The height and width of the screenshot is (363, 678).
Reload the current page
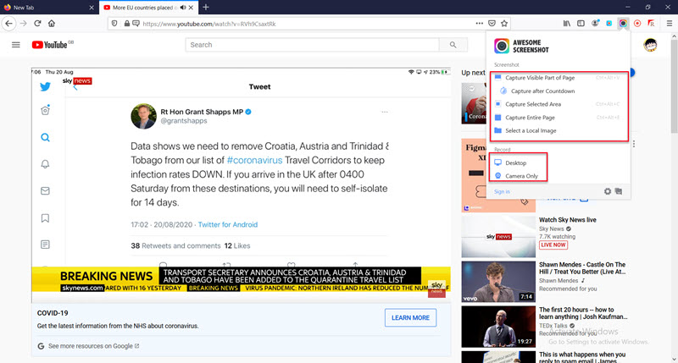click(x=37, y=24)
